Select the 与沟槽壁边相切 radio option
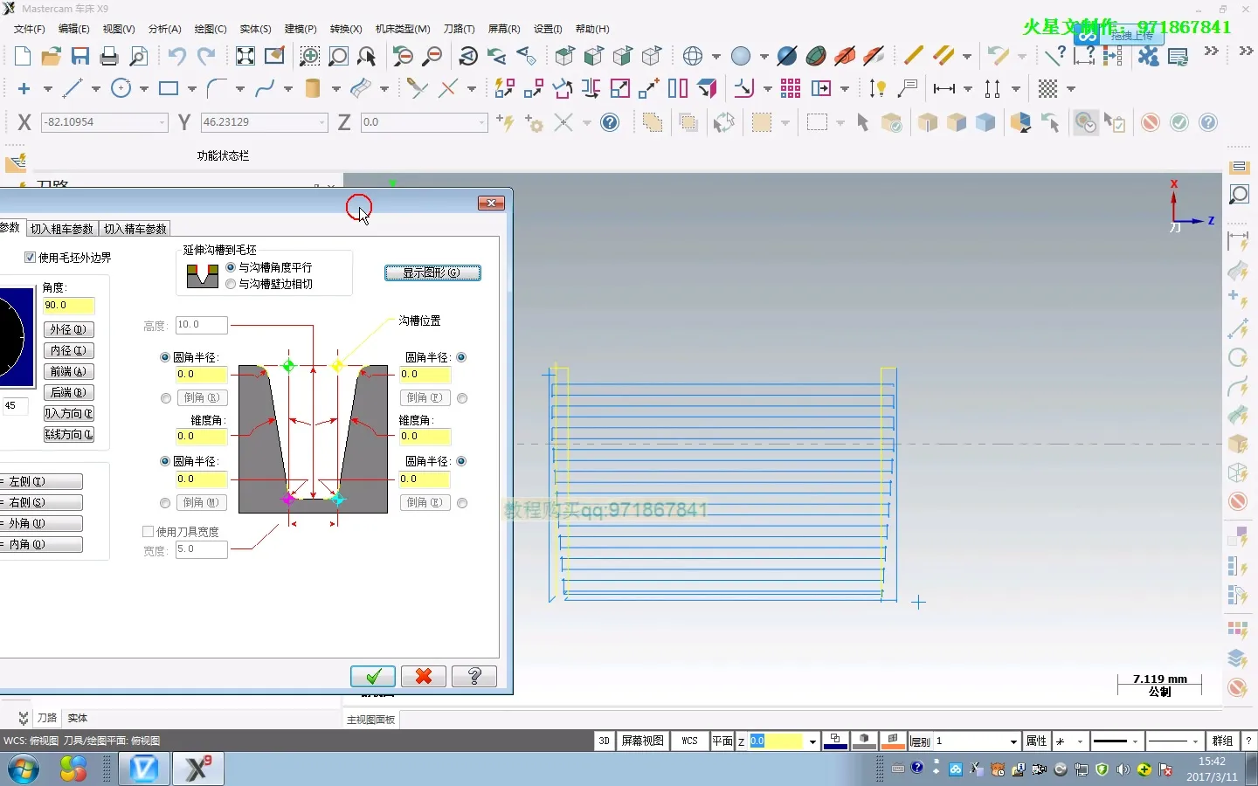Screen dimensions: 1258x786 coord(231,284)
